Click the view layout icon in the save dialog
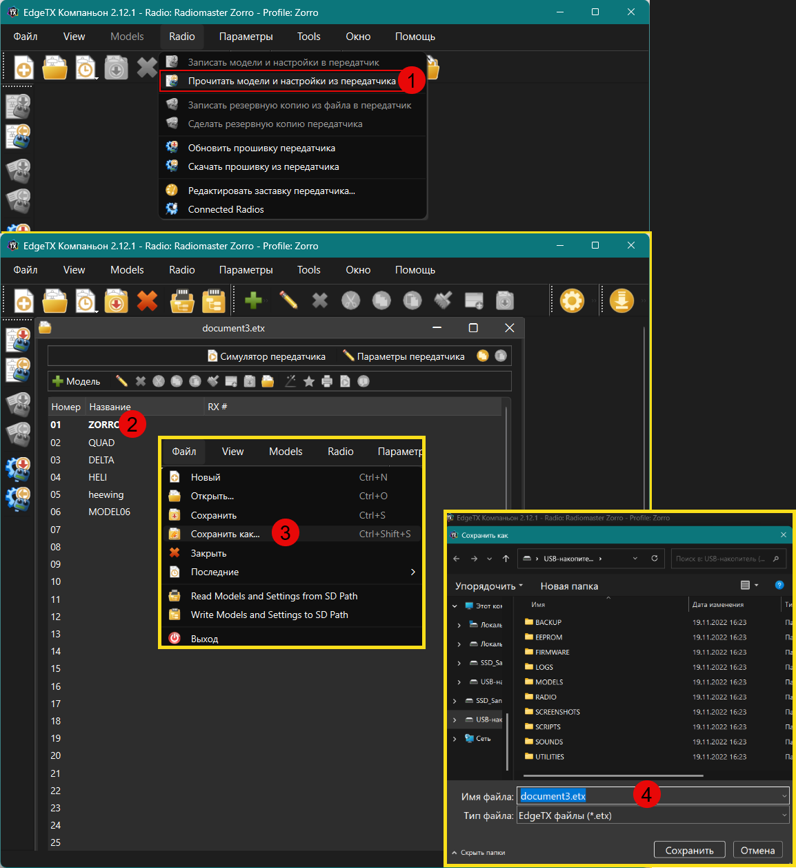This screenshot has height=868, width=796. pos(745,585)
